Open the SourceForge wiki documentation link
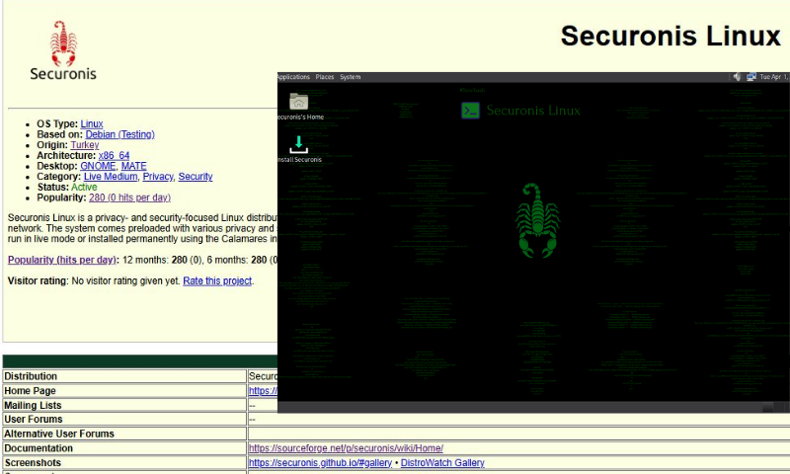The height and width of the screenshot is (474, 790). (x=346, y=448)
